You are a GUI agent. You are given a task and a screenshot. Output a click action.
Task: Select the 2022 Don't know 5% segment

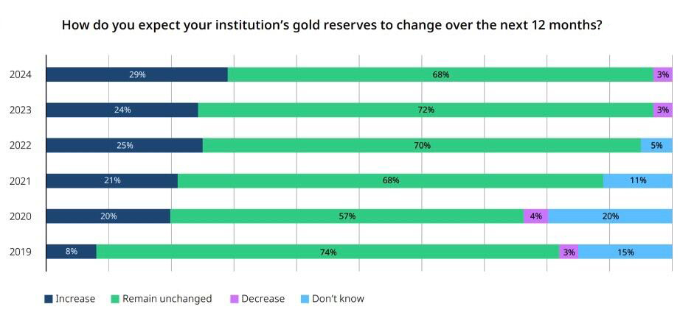[x=656, y=145]
